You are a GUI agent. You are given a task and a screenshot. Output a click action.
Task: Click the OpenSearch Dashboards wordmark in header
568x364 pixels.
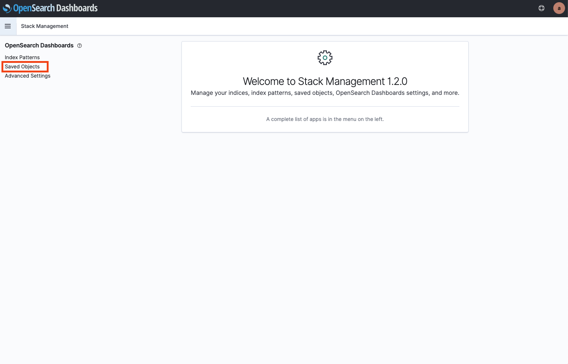point(55,8)
